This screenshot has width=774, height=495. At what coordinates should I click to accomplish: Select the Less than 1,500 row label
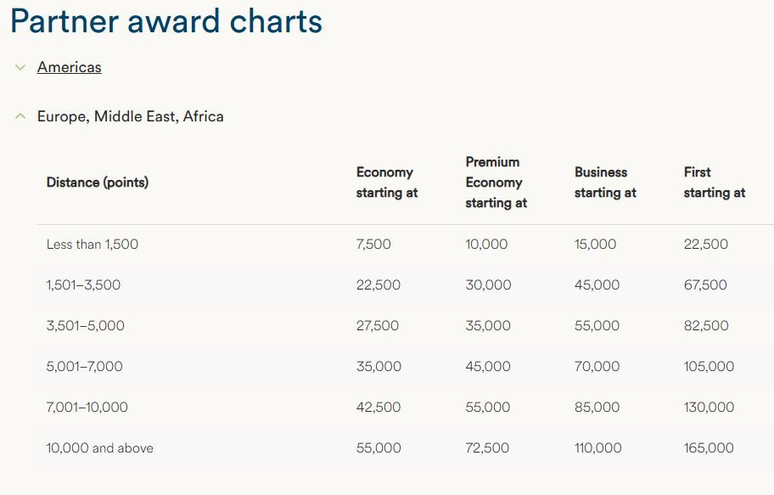(92, 245)
